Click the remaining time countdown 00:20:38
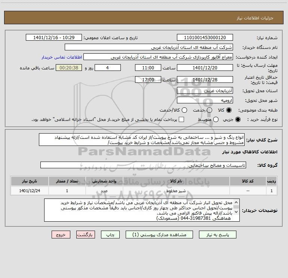This screenshot has width=288, height=278. coord(69,68)
